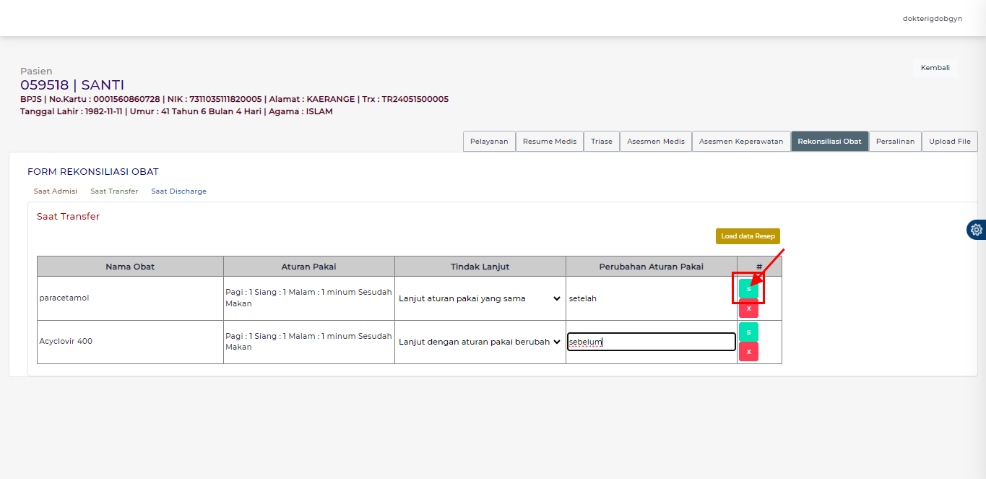Click the Saat Admisi sub-tab
The height and width of the screenshot is (479, 986).
click(56, 191)
